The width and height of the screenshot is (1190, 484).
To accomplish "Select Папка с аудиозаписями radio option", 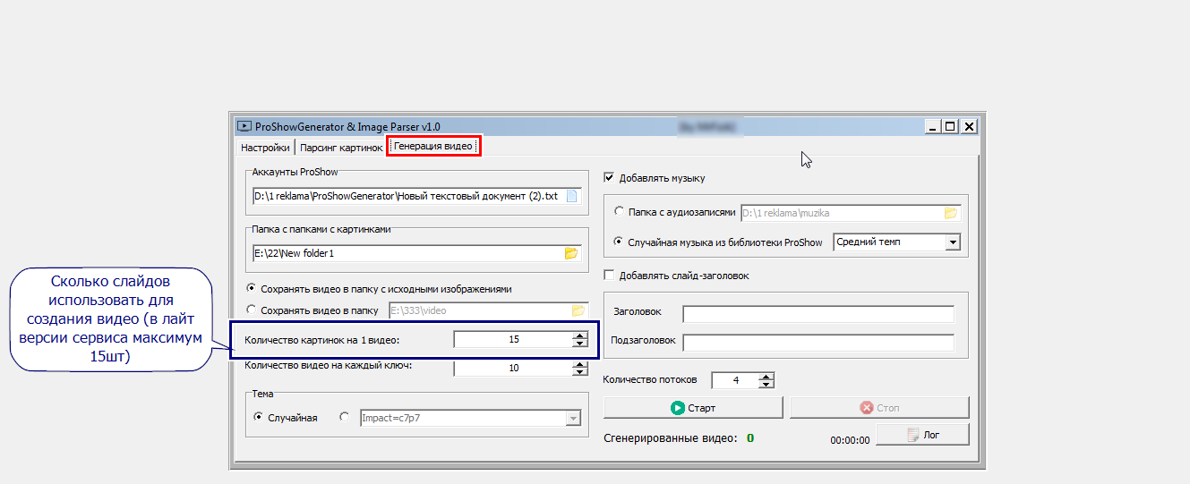I will pos(620,213).
